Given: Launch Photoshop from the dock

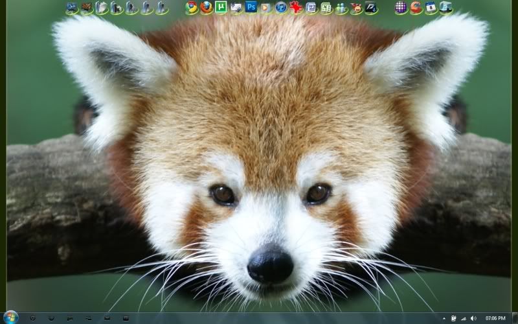Looking at the screenshot, I should [251, 8].
